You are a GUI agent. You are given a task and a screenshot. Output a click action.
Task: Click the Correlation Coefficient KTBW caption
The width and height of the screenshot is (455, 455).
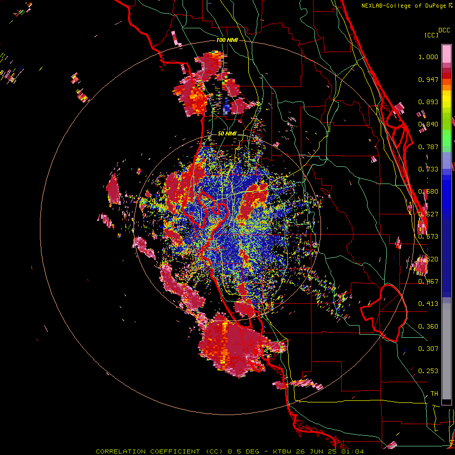coord(230,451)
